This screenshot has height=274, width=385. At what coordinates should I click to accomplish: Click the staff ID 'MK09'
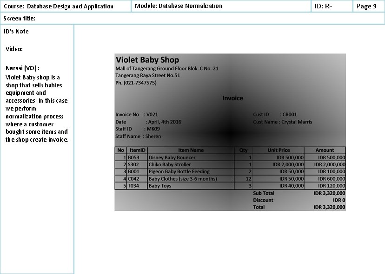click(153, 129)
